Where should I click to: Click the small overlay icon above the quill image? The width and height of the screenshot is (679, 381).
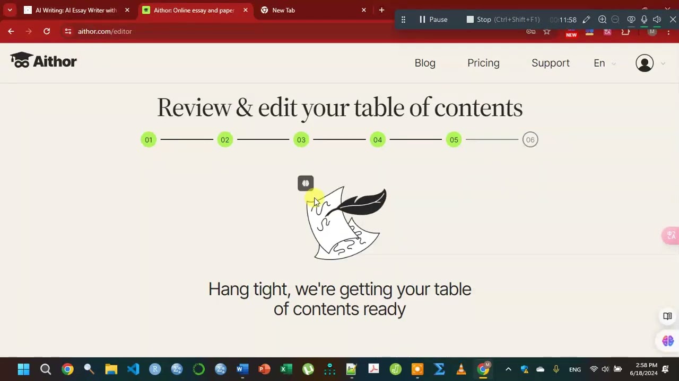(306, 183)
